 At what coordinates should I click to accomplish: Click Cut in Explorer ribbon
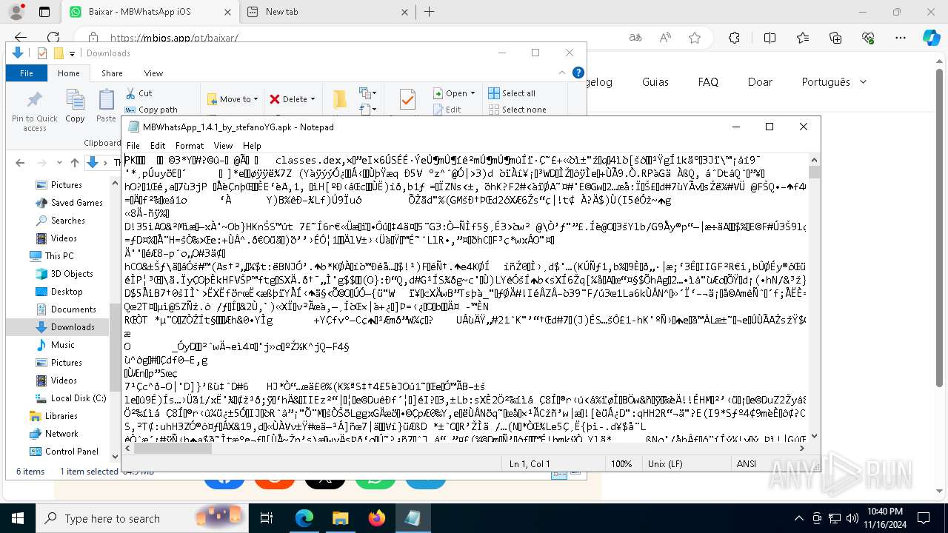[x=138, y=93]
